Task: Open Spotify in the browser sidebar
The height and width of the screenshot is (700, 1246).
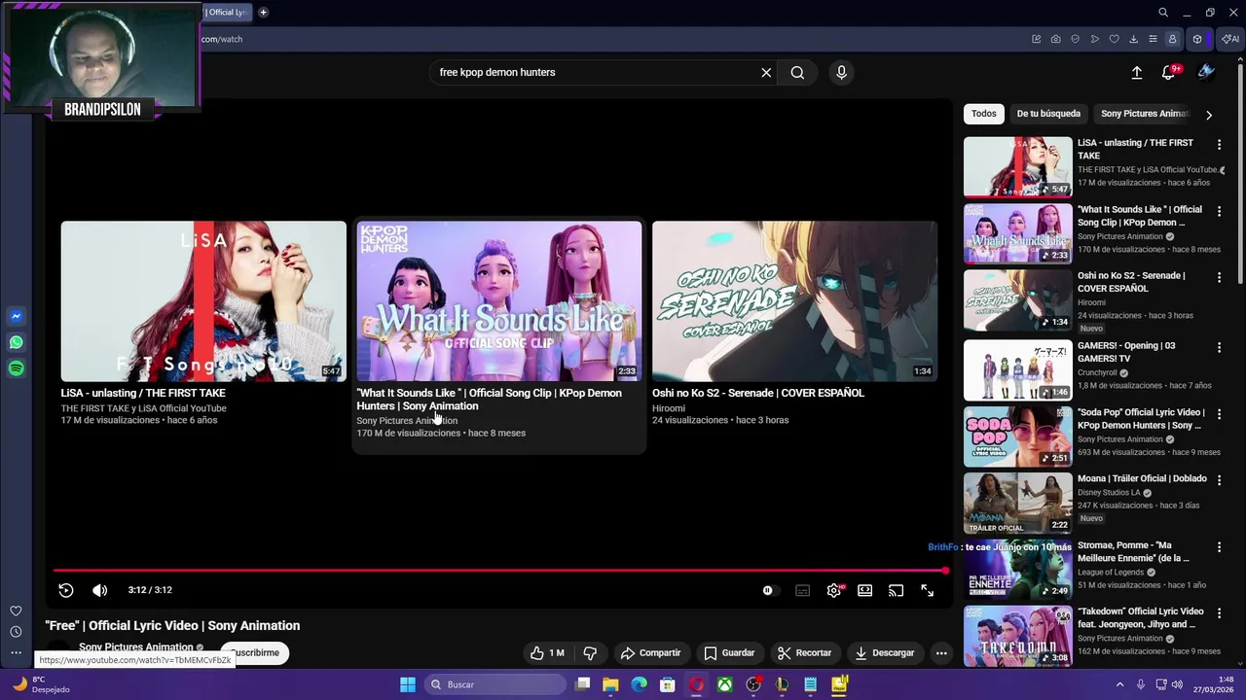Action: tap(16, 368)
